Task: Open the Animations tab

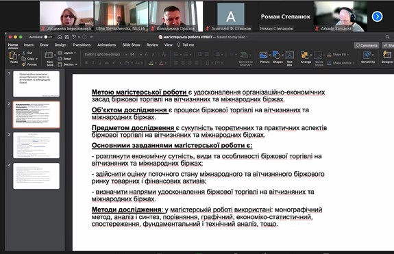Action: click(106, 45)
